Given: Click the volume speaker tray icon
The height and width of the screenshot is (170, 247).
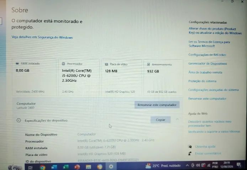Looking at the screenshot, I should click(x=198, y=165).
